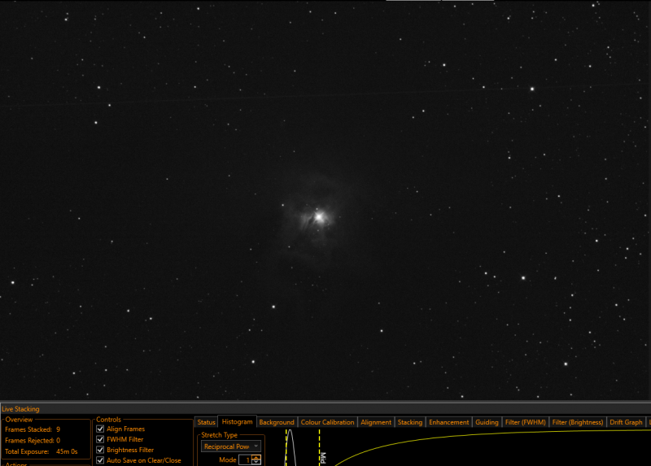Switch to the Filter (FWHM) tab
The width and height of the screenshot is (651, 466).
coord(525,422)
